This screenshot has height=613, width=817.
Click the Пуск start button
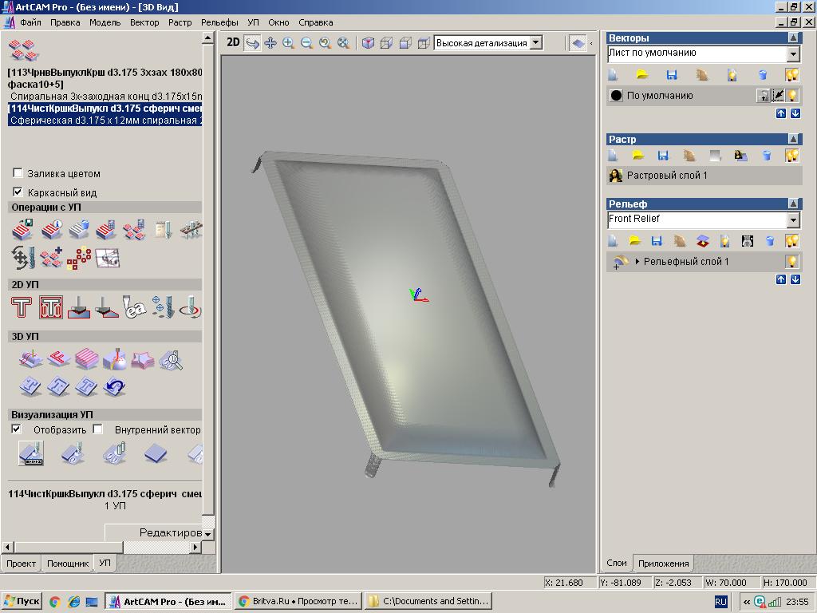22,602
